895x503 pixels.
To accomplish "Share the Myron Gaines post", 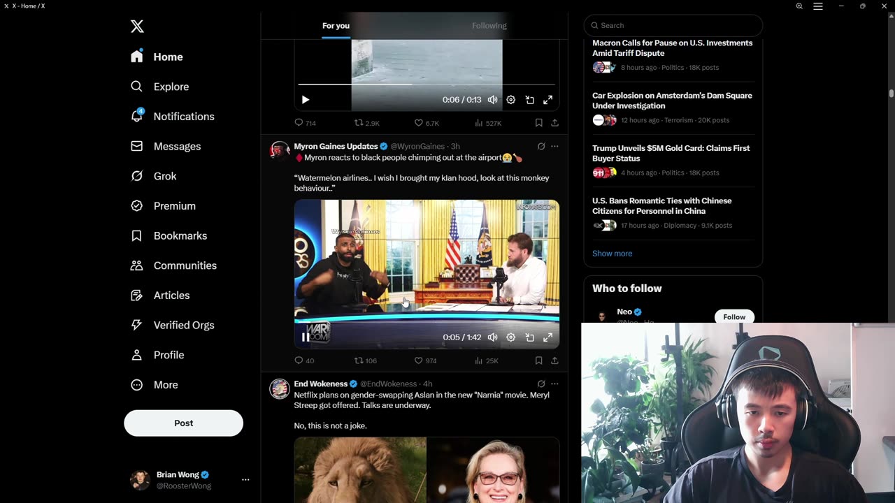I will pos(554,360).
